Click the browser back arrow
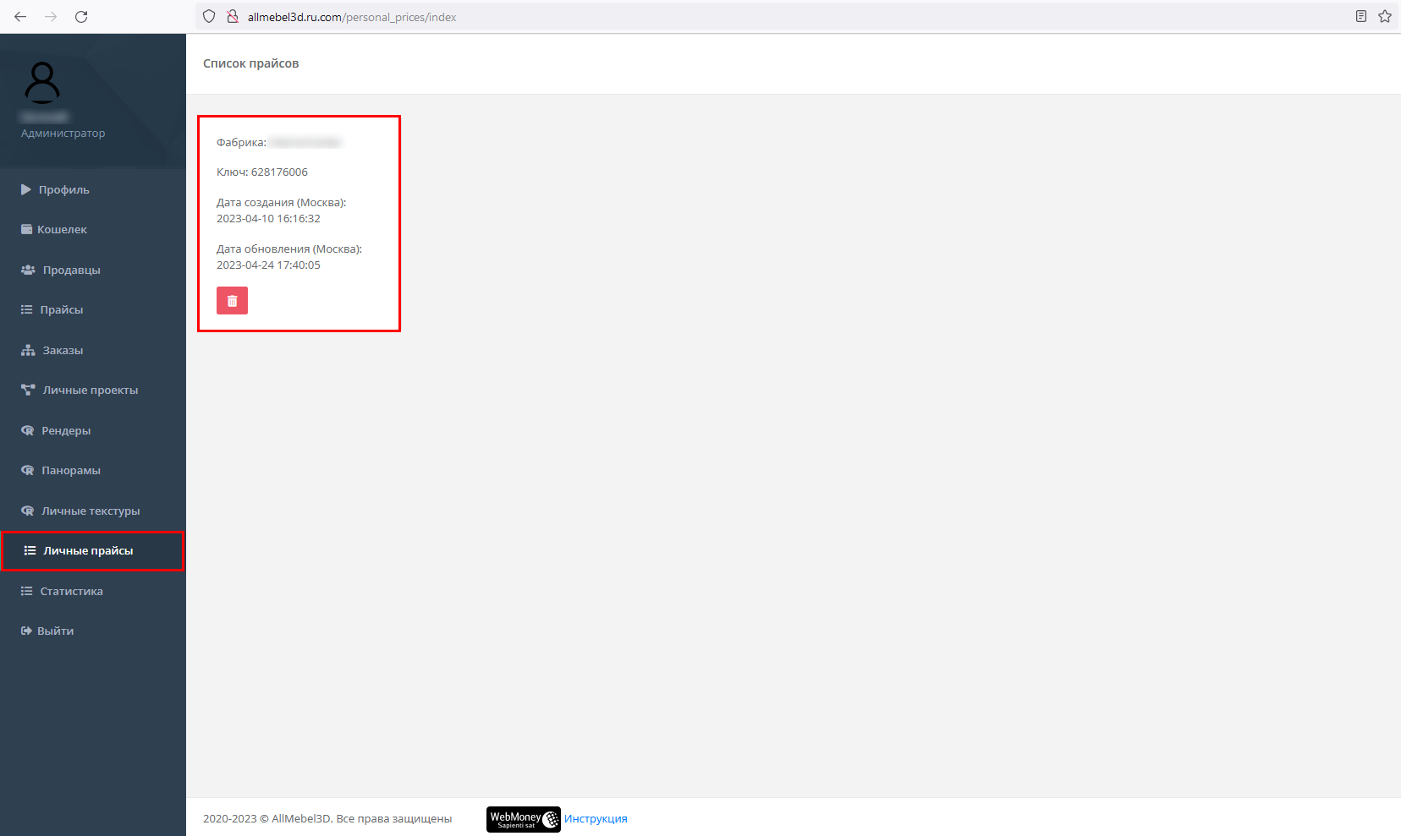The height and width of the screenshot is (836, 1401). [x=20, y=17]
